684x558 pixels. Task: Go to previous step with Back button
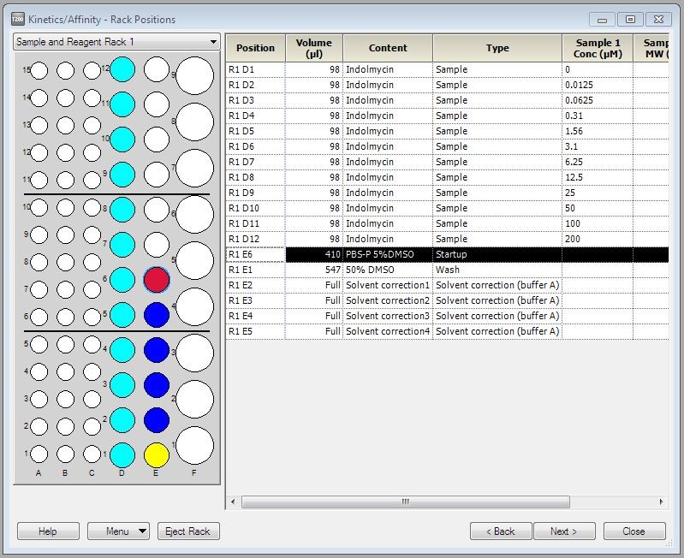coord(501,531)
